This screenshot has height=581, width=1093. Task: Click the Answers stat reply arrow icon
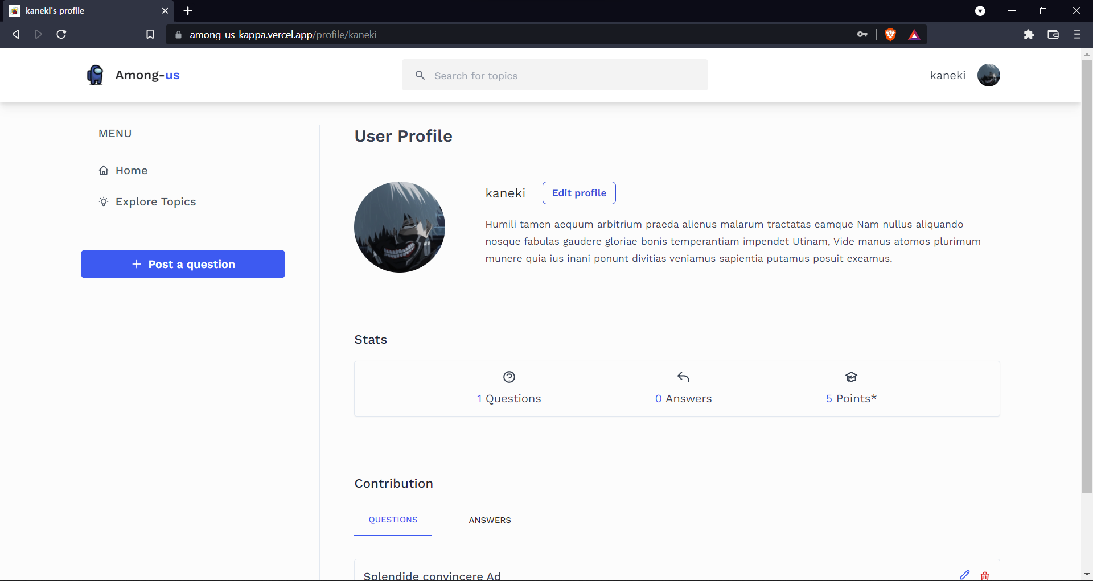(x=683, y=377)
